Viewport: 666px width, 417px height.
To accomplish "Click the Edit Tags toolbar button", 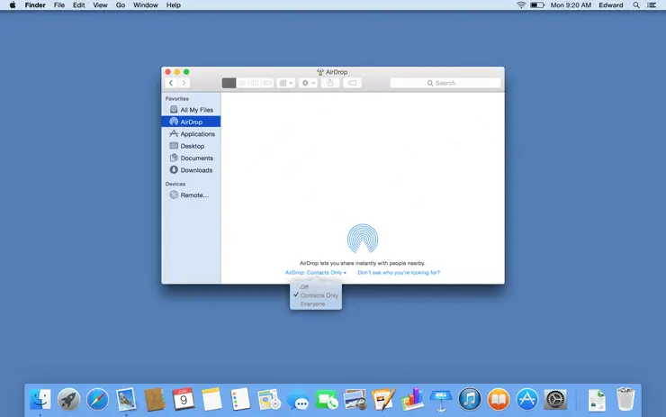I will click(x=352, y=83).
